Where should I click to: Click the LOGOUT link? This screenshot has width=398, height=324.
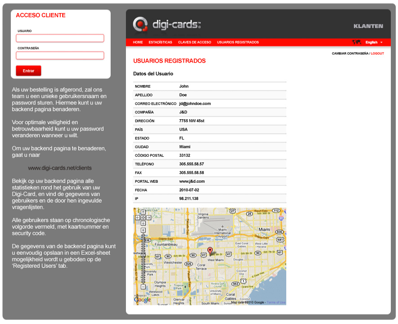pyautogui.click(x=377, y=54)
